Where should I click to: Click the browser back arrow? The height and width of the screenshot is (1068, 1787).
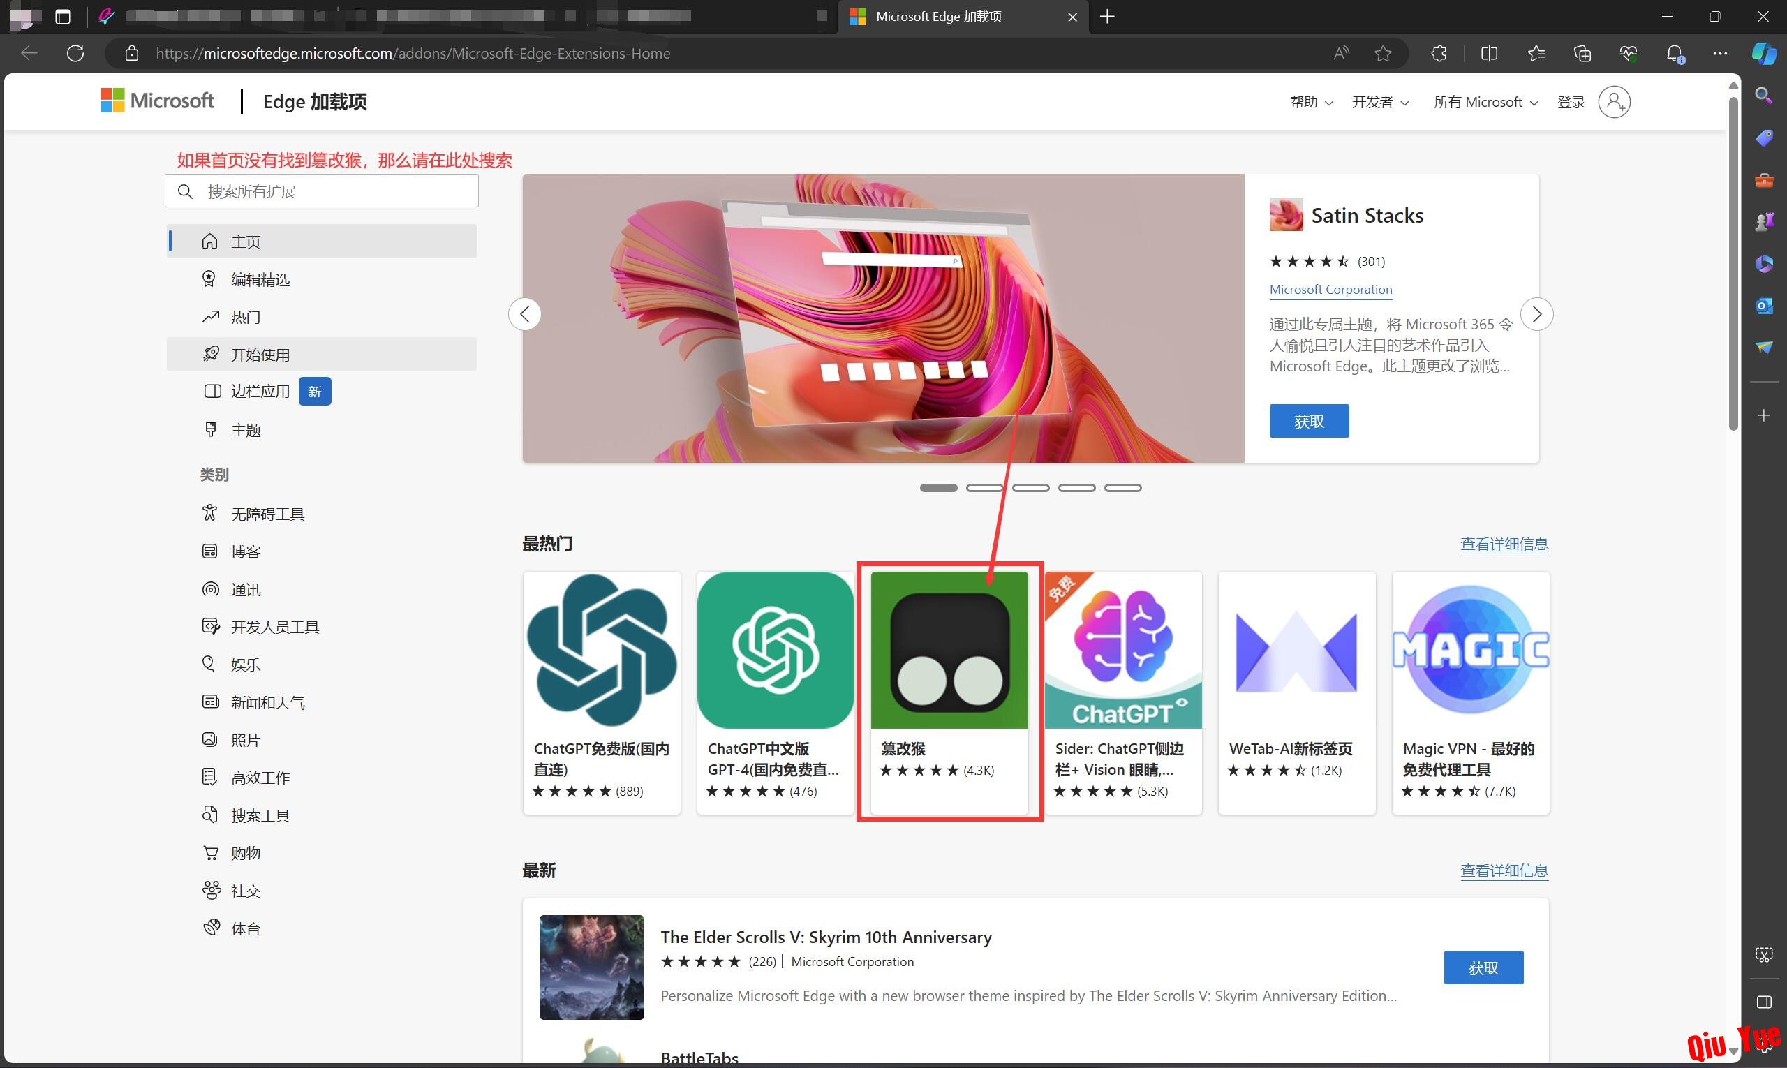click(x=29, y=53)
